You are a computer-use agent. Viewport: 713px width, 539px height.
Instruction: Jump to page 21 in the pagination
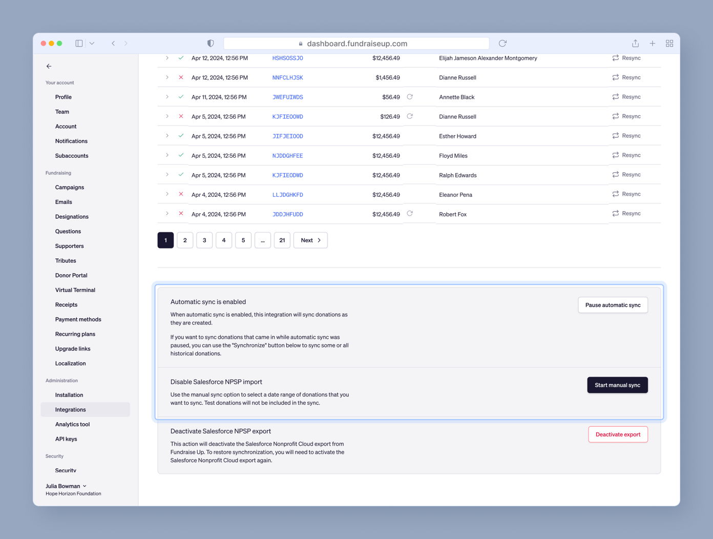tap(282, 240)
